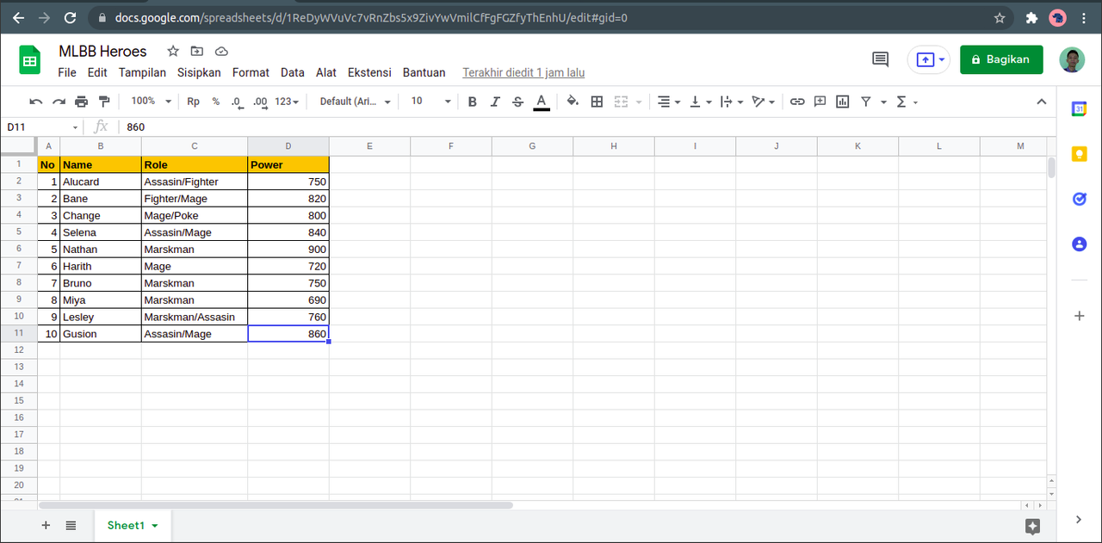This screenshot has width=1102, height=543.
Task: Insert a comment from toolbar
Action: pyautogui.click(x=820, y=102)
